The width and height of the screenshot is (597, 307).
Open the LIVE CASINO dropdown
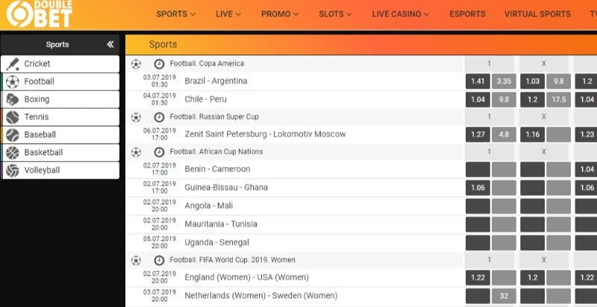click(x=401, y=14)
